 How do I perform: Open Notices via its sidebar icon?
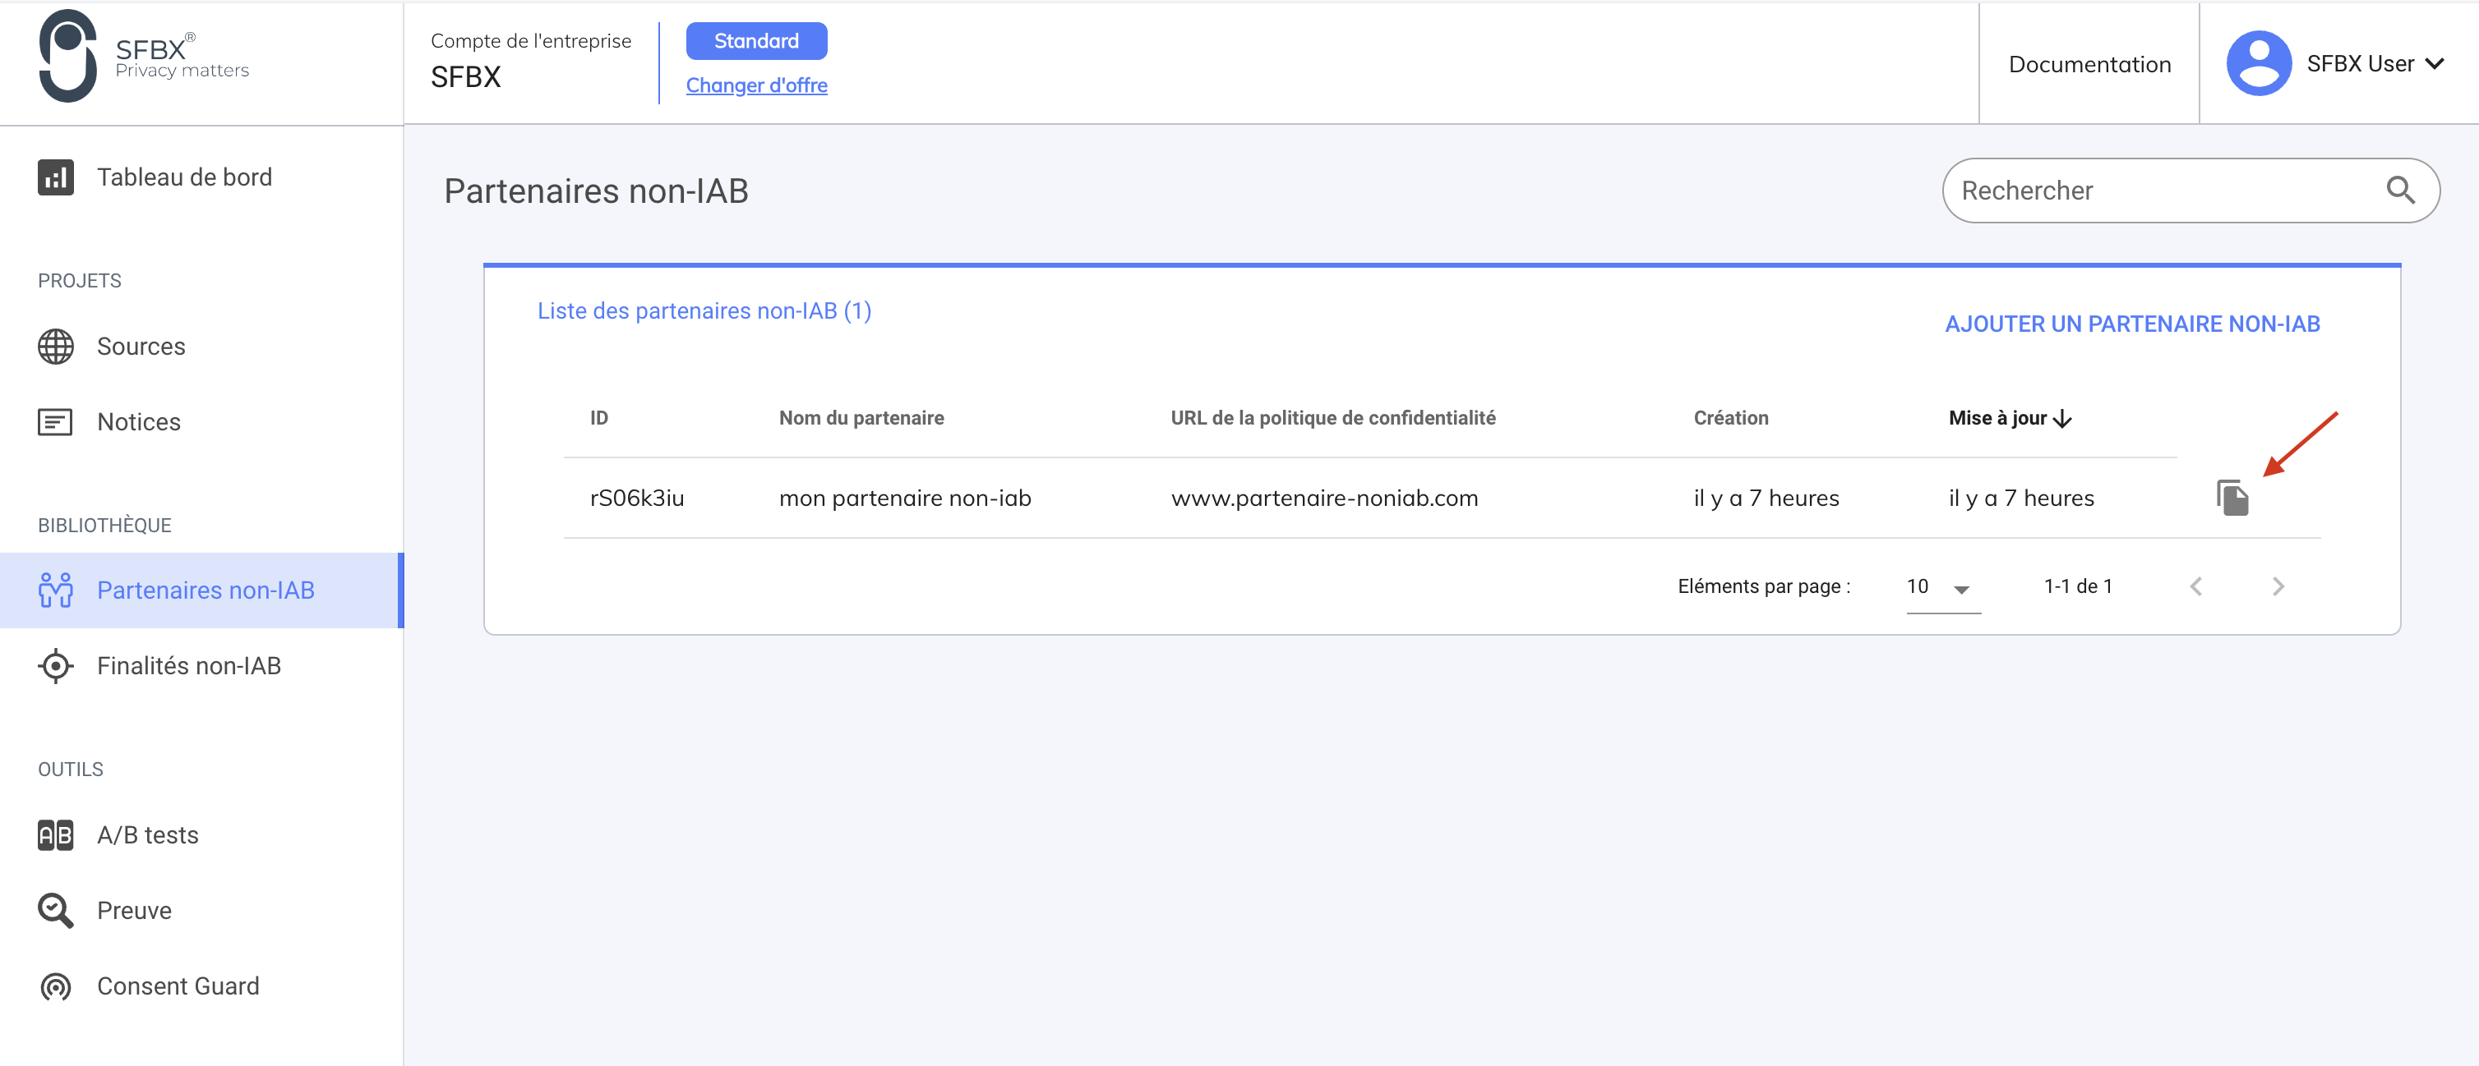coord(55,421)
